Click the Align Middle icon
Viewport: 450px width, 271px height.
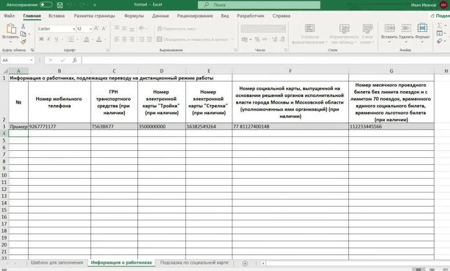[124, 29]
